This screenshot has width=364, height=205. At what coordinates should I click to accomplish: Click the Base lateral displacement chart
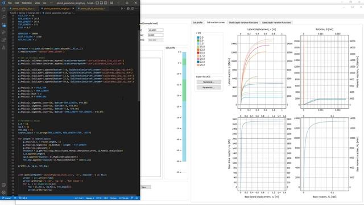tap(262, 154)
